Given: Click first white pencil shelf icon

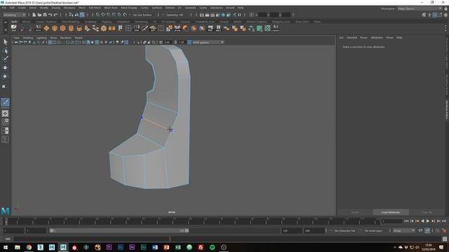Looking at the screenshot, I should click(x=14, y=28).
